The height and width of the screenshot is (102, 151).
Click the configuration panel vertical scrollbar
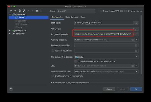tap(141, 44)
